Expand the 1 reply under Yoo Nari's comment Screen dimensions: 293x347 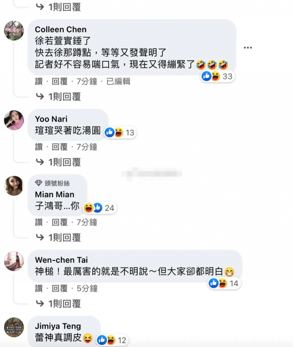click(58, 162)
